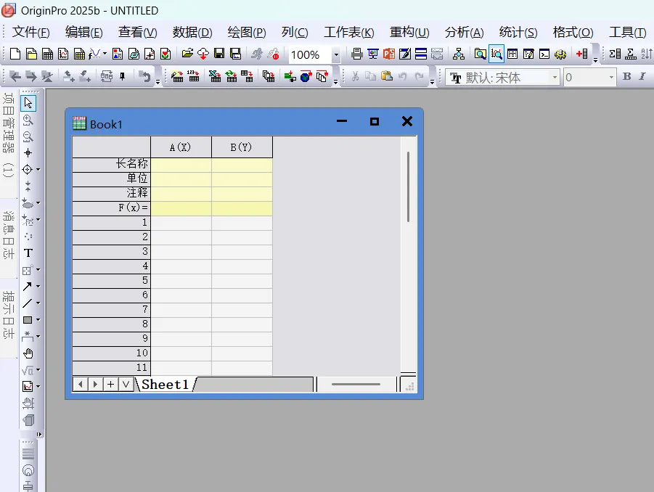Viewport: 654px width, 492px height.
Task: Click the 长名称 cell of column A
Action: coord(181,165)
